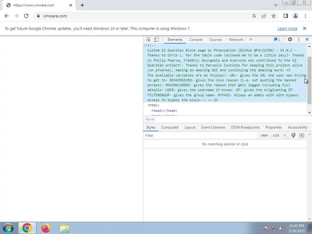Open the profile avatar menu
The height and width of the screenshot is (234, 312).
point(296,16)
